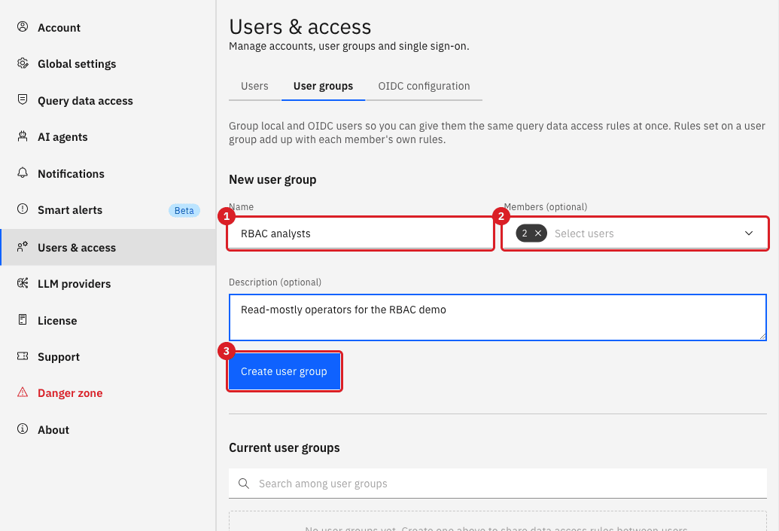
Task: Go to Global settings
Action: 108,64
